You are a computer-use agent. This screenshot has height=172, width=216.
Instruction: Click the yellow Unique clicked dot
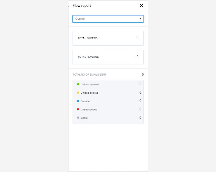78,93
